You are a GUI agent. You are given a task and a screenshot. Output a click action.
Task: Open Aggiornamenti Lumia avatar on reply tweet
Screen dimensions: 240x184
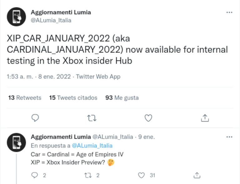click(16, 143)
